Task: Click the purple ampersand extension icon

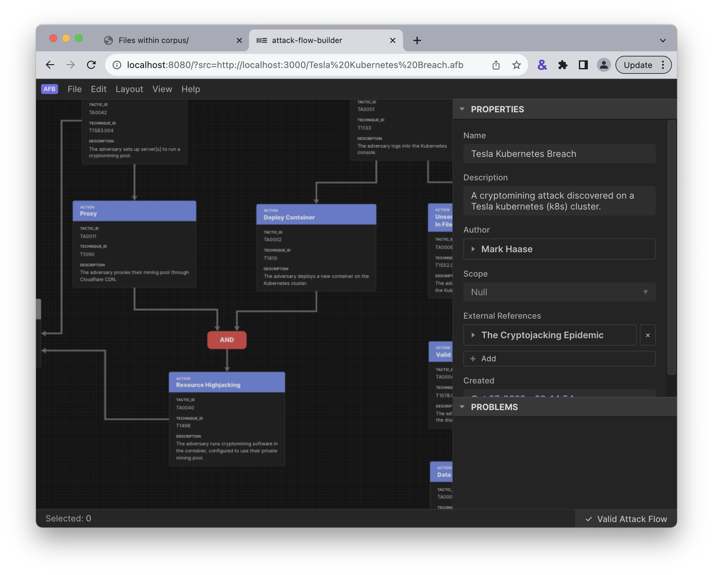Action: click(542, 65)
